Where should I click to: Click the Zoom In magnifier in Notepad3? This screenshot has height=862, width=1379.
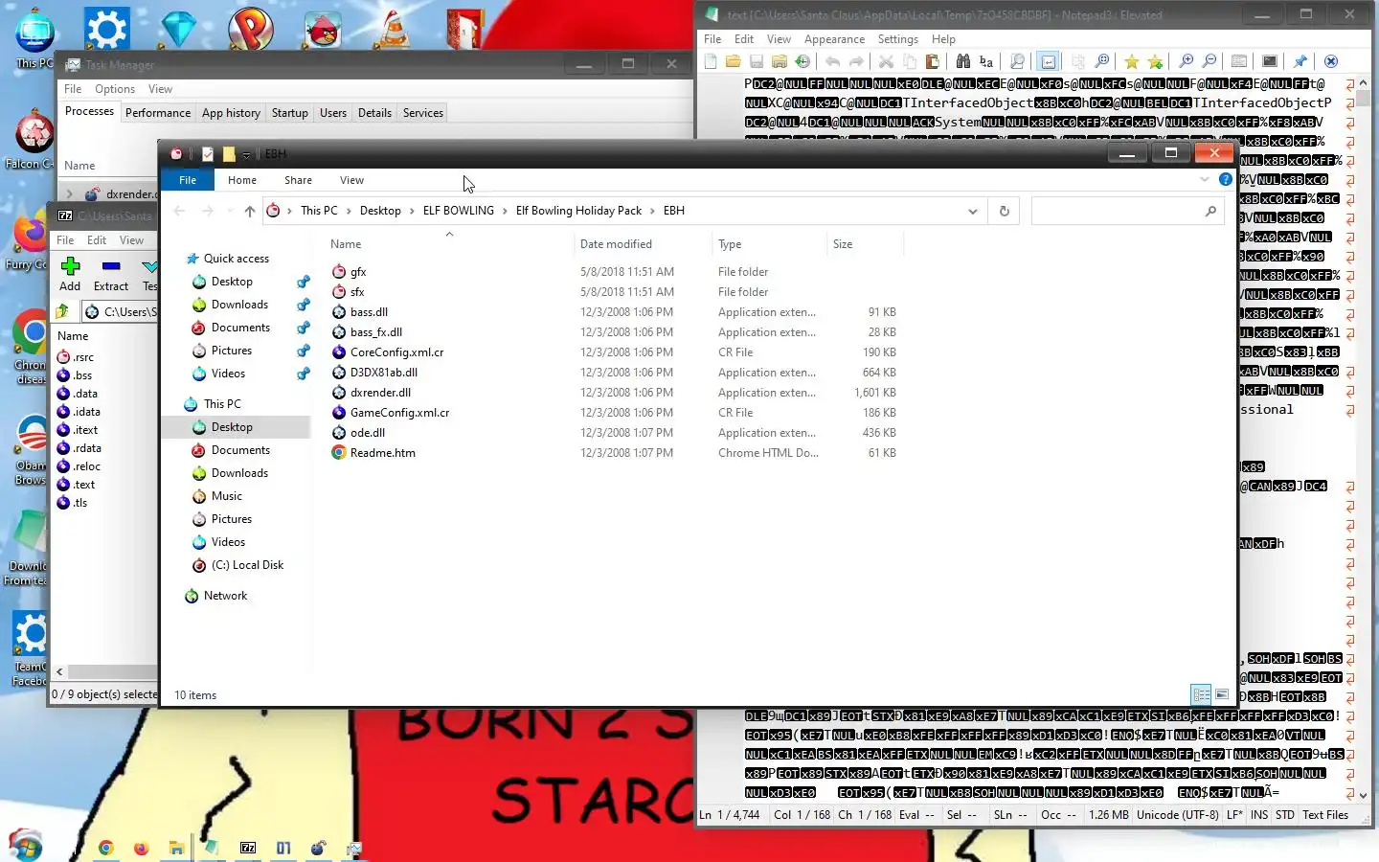point(1187,61)
